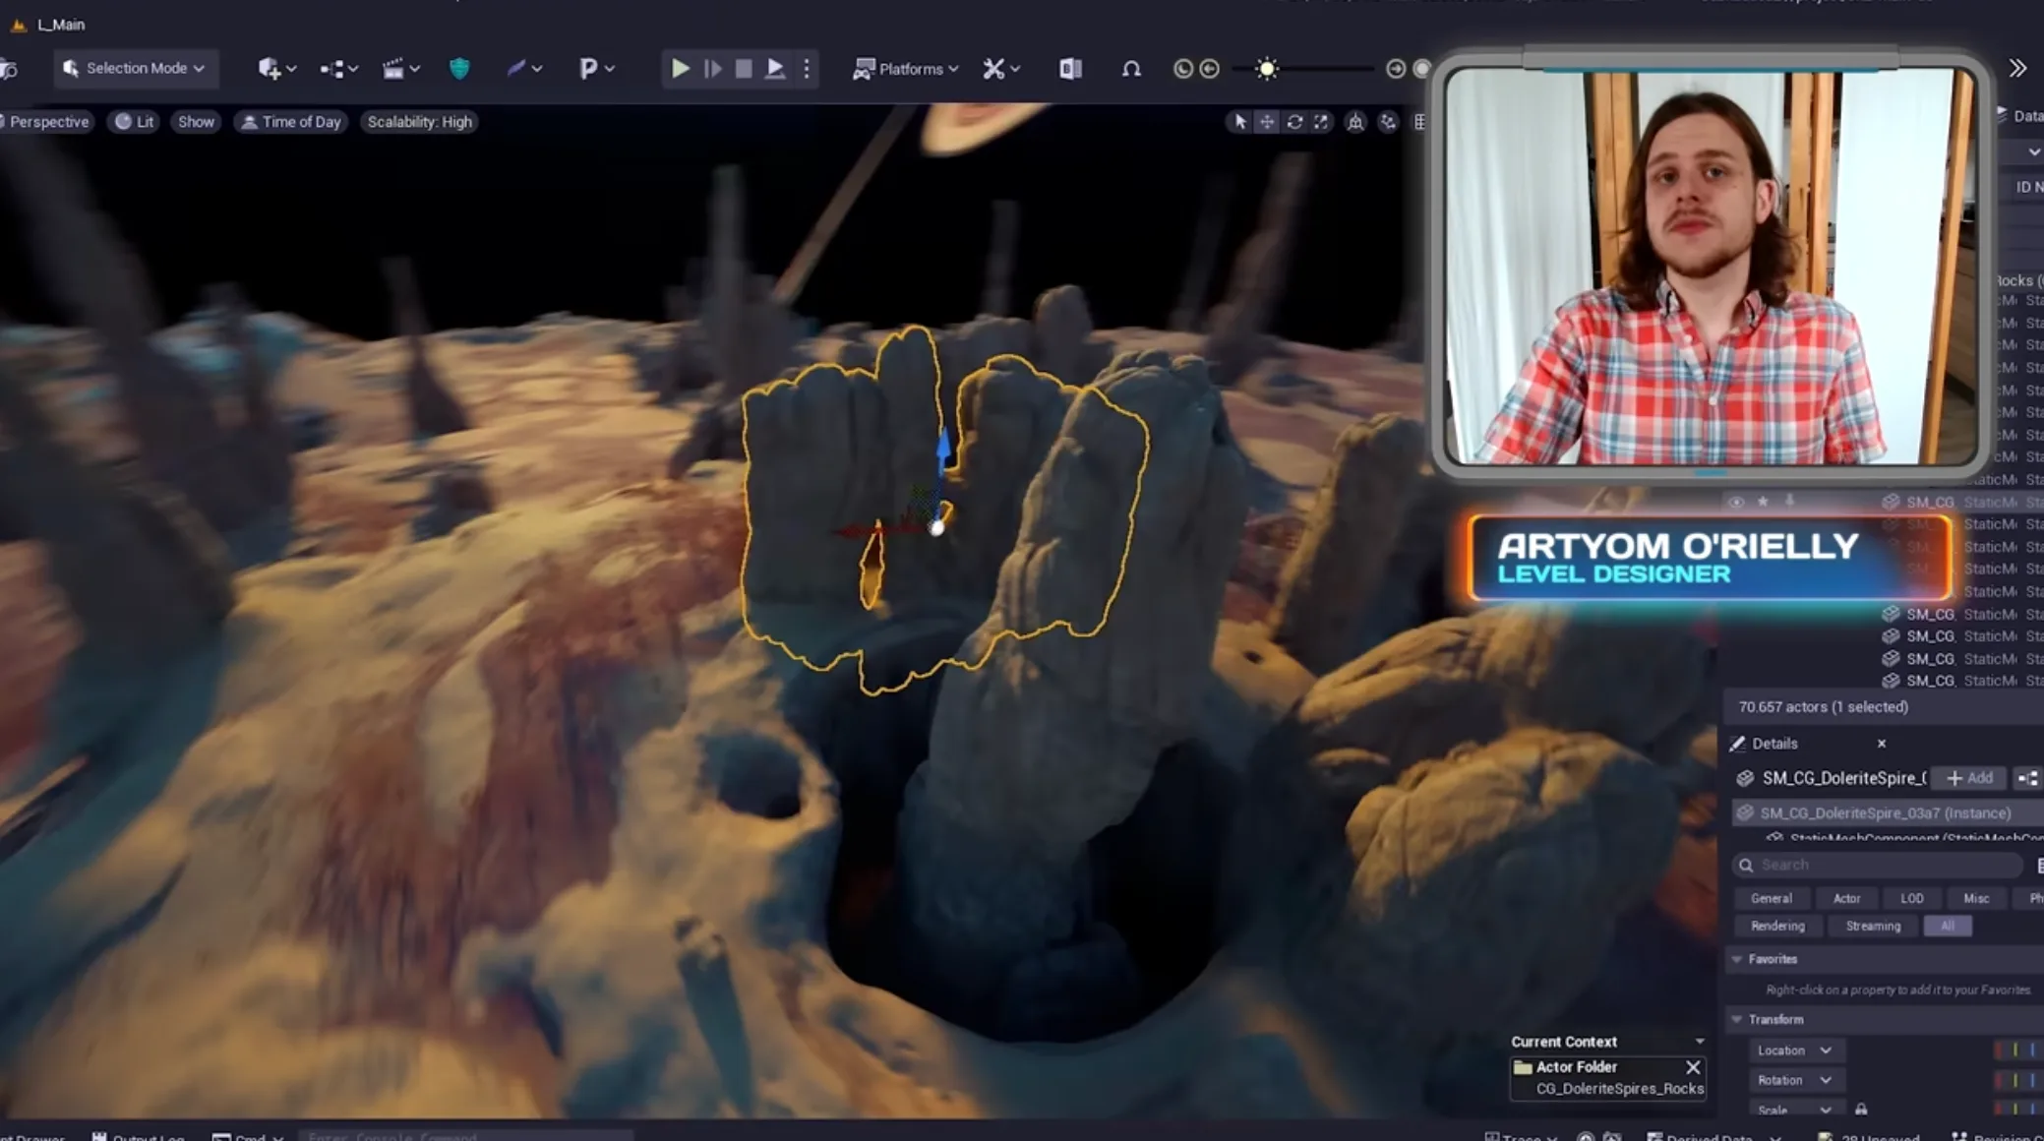Open the Rotation type dropdown
This screenshot has width=2044, height=1141.
click(1795, 1080)
